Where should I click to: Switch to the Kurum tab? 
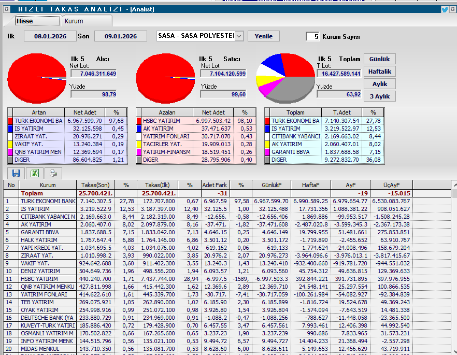coord(74,21)
